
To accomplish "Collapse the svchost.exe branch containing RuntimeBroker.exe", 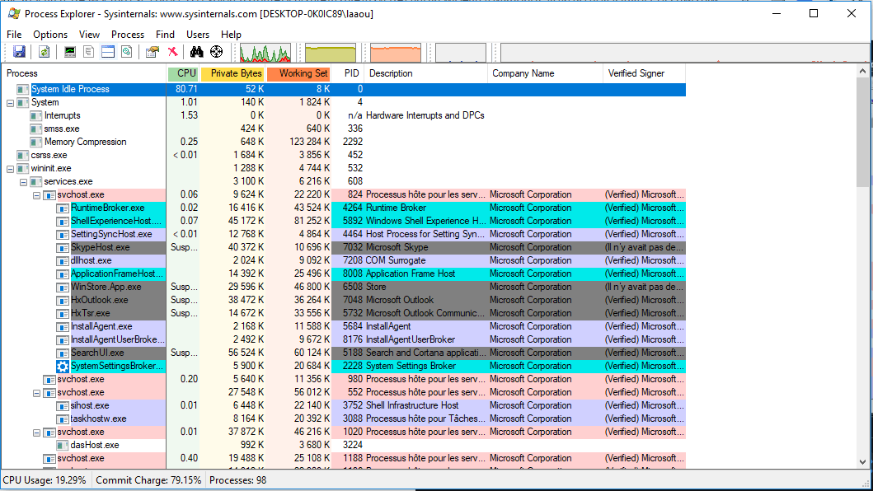I will [x=36, y=194].
